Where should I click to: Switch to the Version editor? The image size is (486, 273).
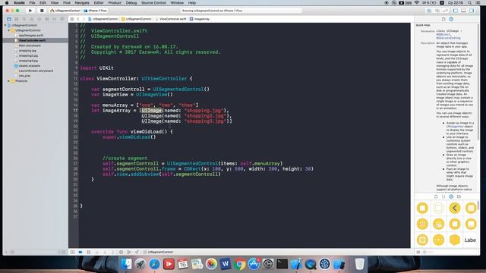pos(446,11)
